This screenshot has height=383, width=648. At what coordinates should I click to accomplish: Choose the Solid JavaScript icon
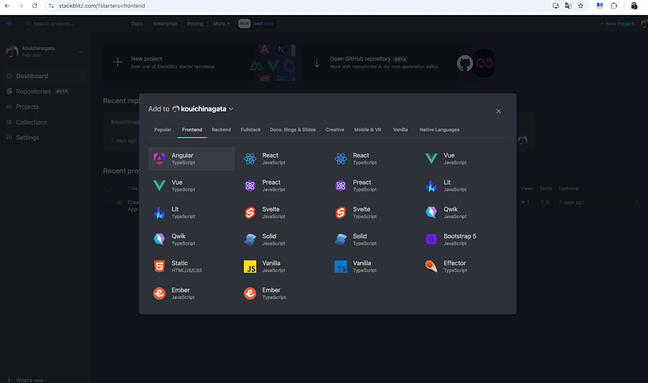click(250, 239)
